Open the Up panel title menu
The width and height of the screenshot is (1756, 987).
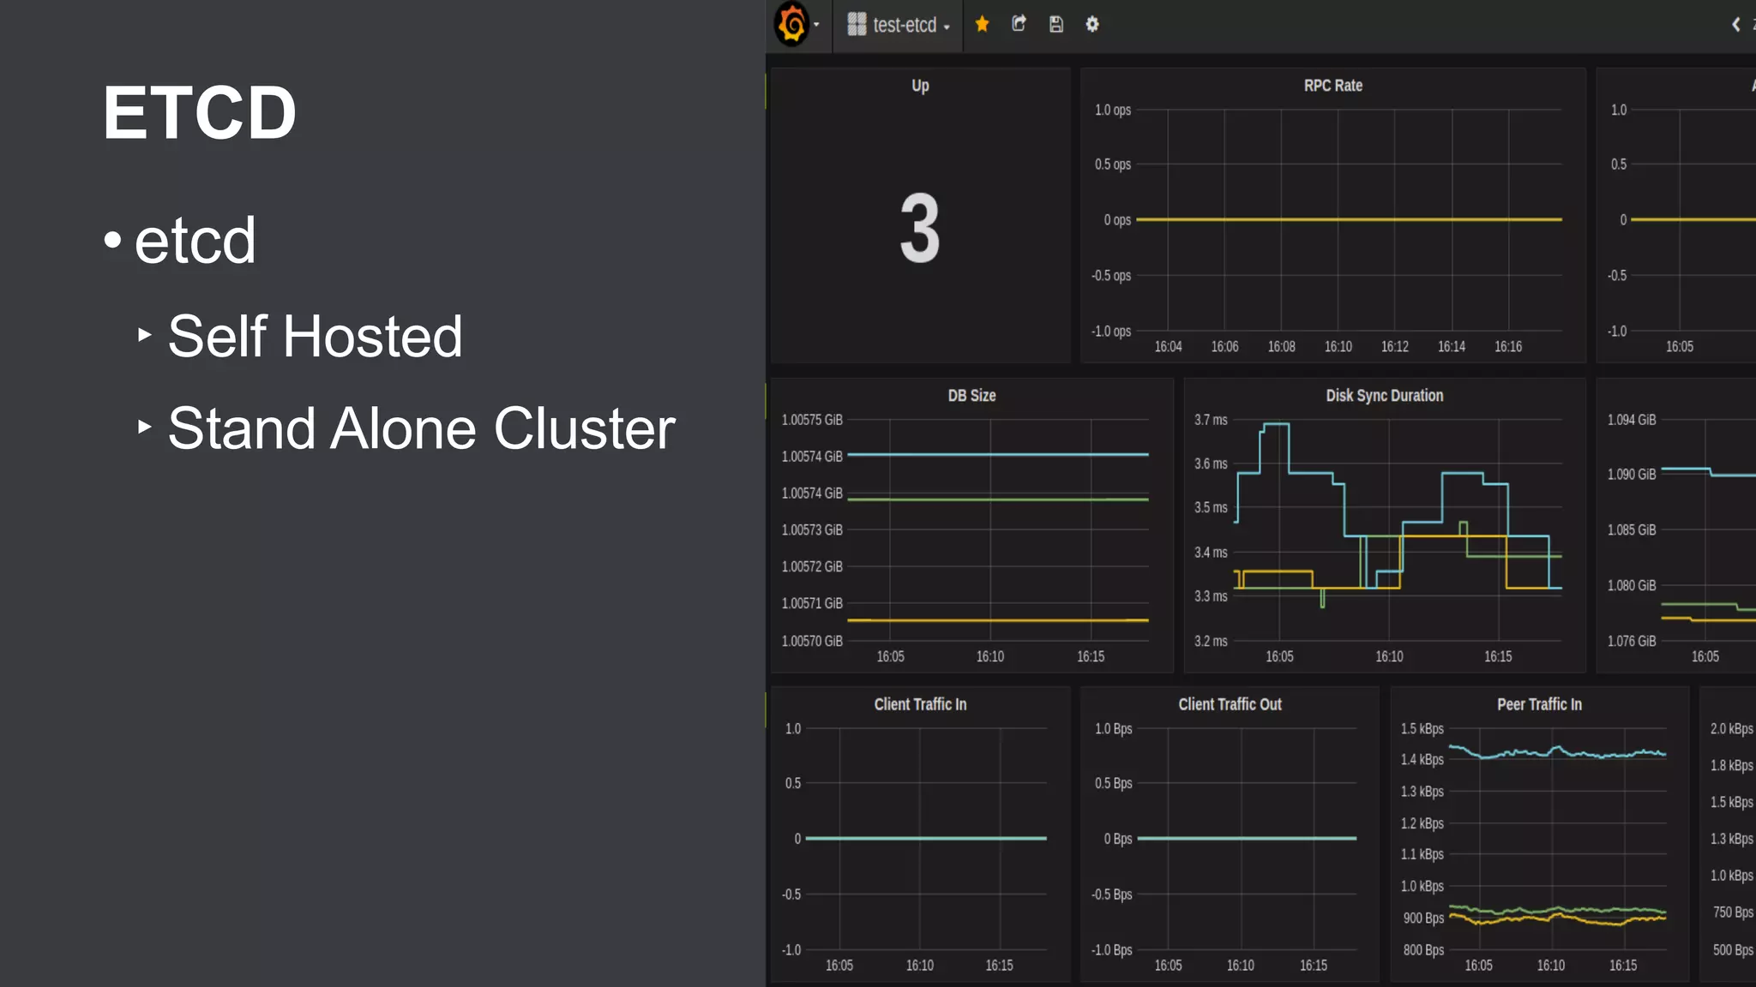920,86
